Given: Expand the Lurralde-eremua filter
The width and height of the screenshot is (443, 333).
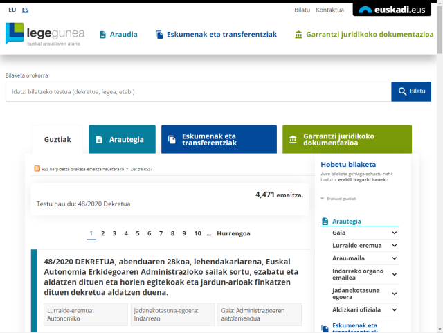Looking at the screenshot, I should (x=395, y=246).
